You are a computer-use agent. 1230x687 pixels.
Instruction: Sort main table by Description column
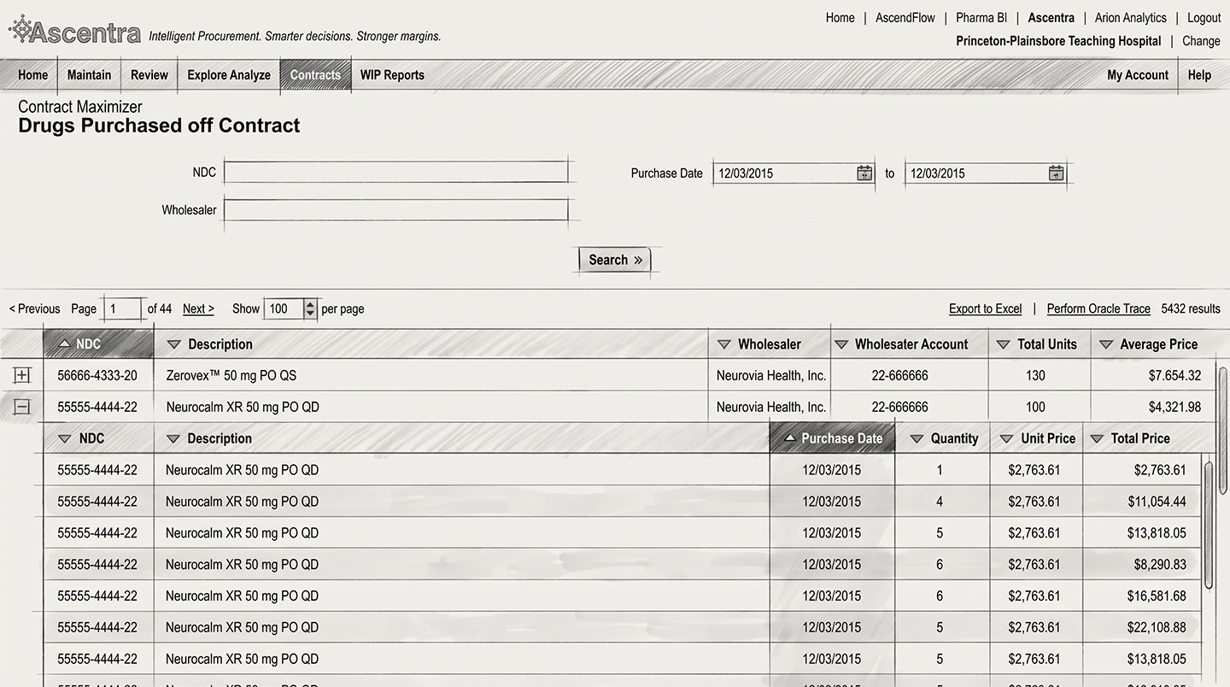(x=431, y=344)
